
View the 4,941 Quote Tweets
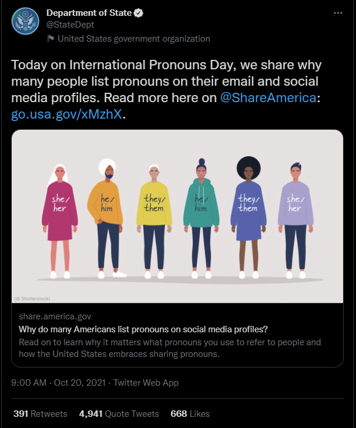[x=119, y=414]
